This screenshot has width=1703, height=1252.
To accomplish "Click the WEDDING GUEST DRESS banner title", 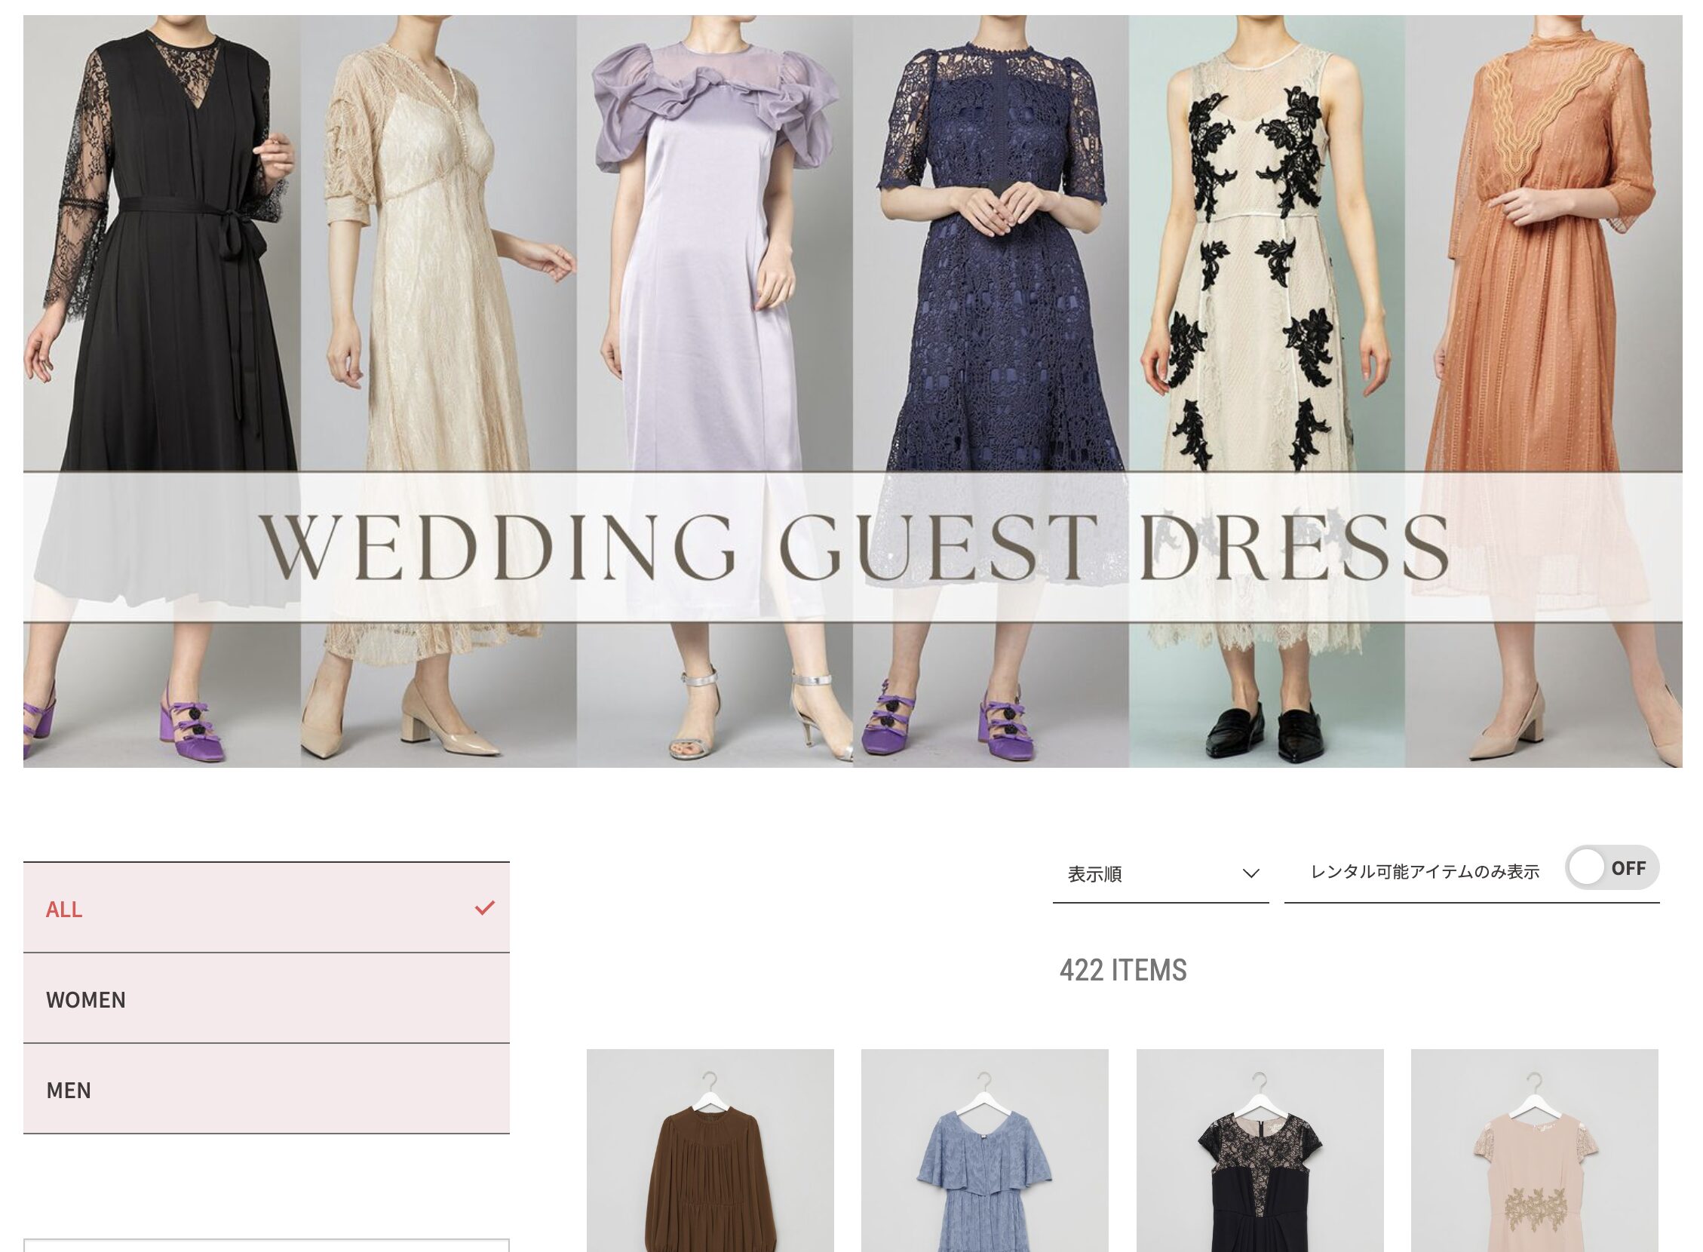I will pos(853,547).
